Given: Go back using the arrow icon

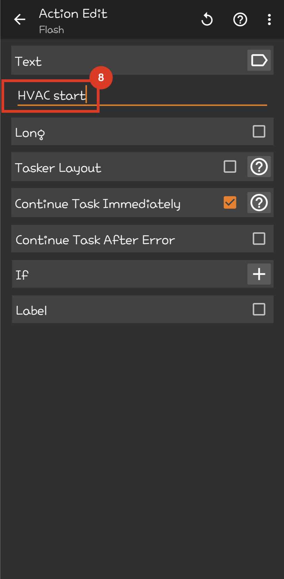Looking at the screenshot, I should click(x=19, y=19).
